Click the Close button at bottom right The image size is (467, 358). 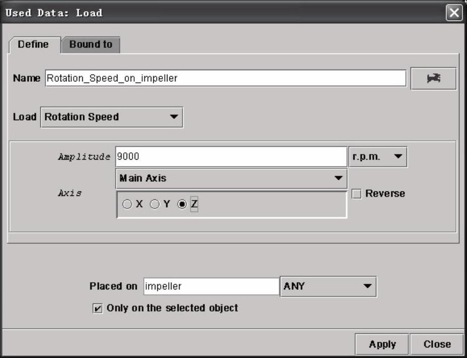click(x=437, y=344)
